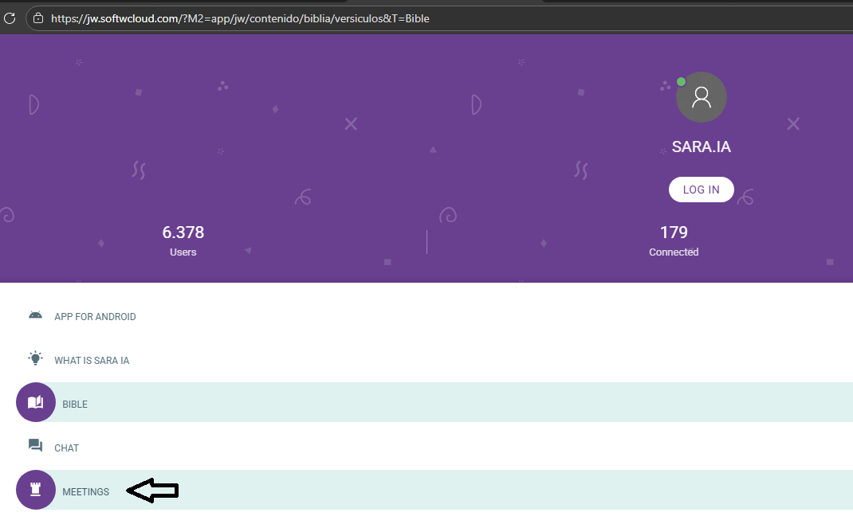Click the gray user avatar icon
This screenshot has height=524, width=853.
click(x=701, y=97)
